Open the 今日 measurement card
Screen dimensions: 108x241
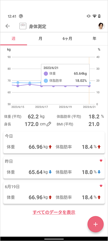tap(54, 142)
